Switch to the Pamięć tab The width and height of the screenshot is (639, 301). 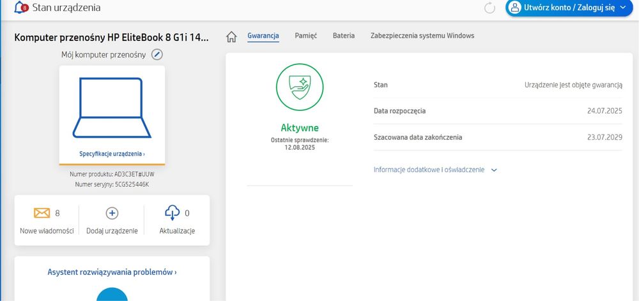pos(306,35)
